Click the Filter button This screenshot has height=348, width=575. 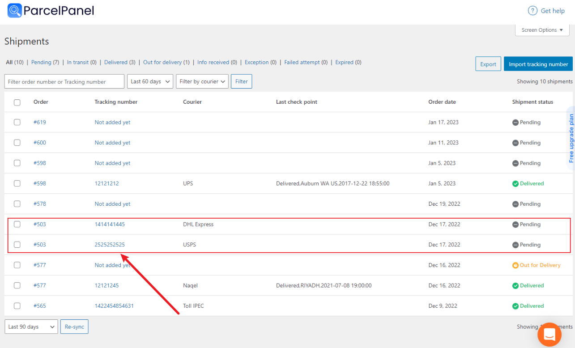(x=242, y=81)
